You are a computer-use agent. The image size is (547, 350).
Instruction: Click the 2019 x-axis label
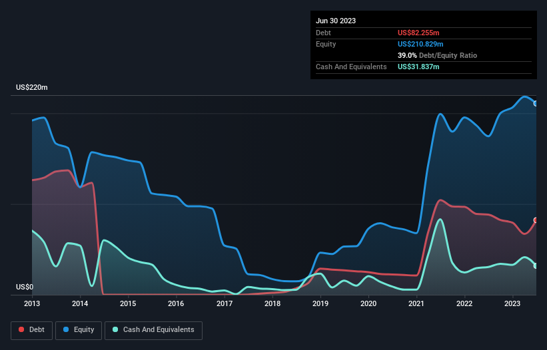pos(320,303)
